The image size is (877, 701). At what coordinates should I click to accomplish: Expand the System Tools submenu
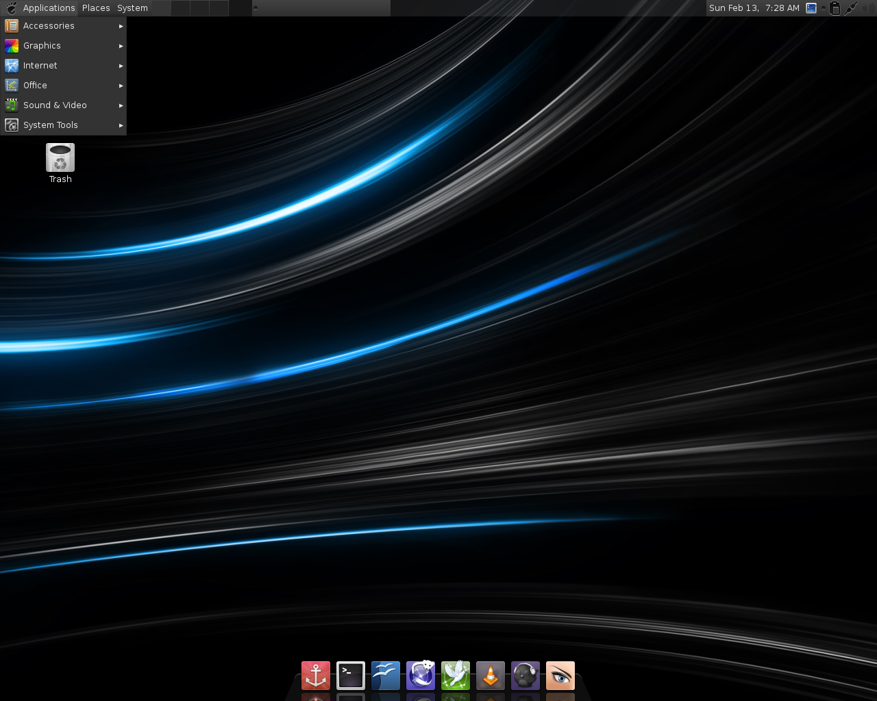click(x=63, y=125)
